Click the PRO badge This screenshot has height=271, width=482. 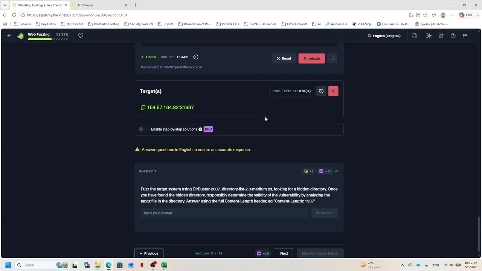point(208,129)
